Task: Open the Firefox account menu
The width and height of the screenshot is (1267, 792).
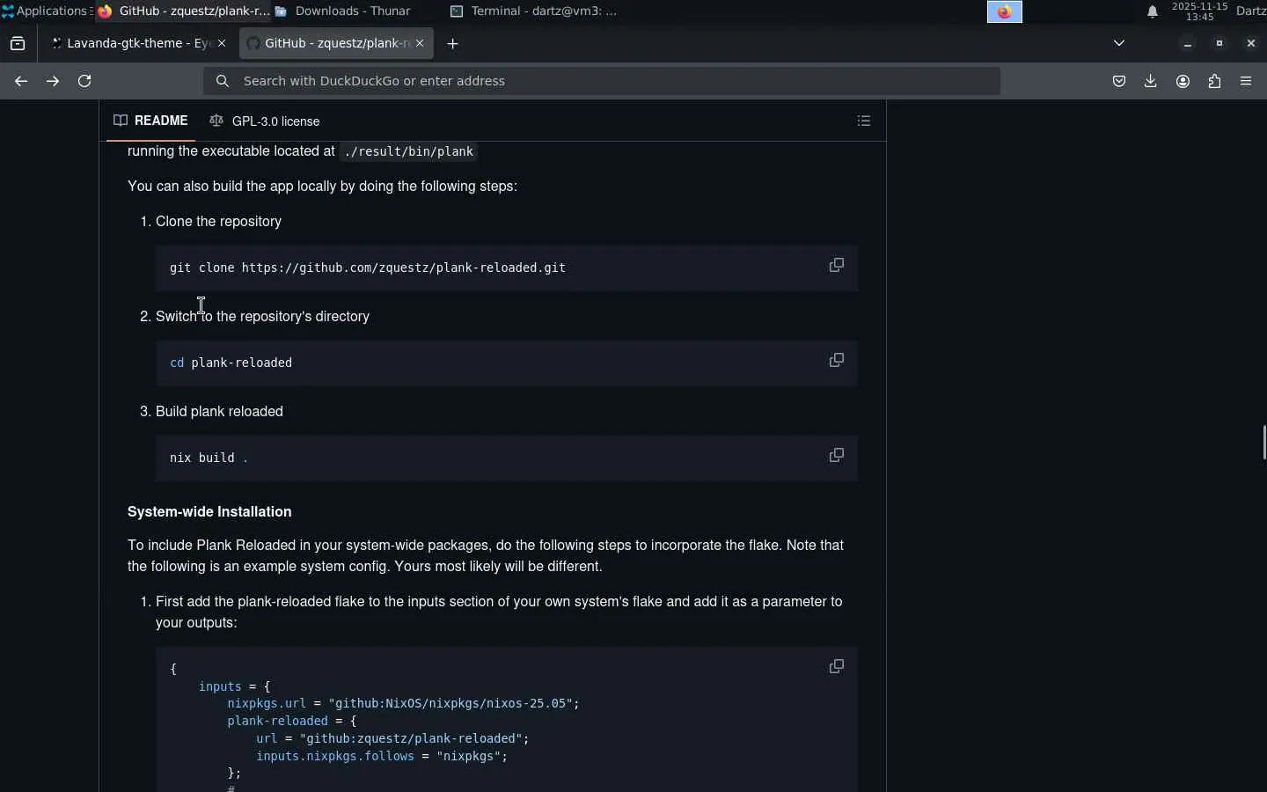Action: click(x=1183, y=81)
